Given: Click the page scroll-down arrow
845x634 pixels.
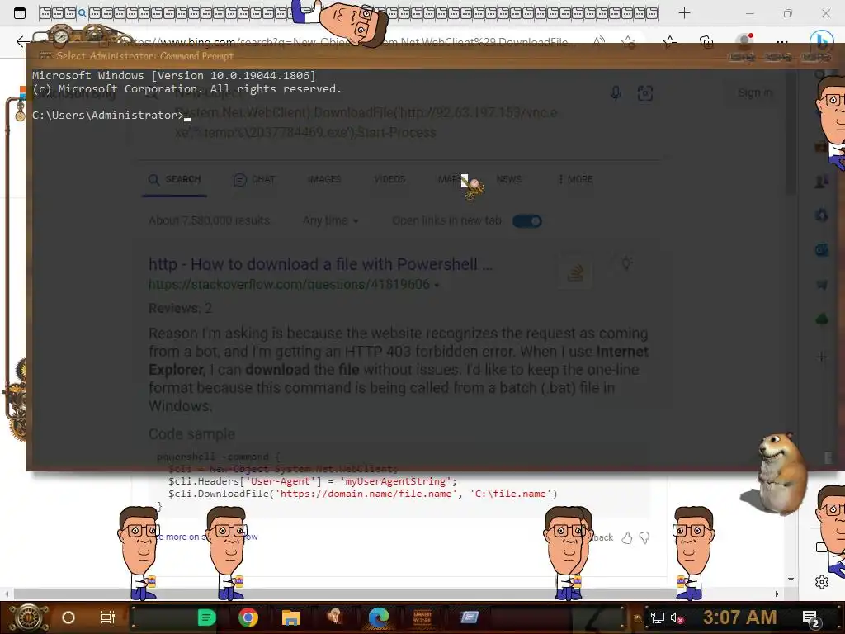Looking at the screenshot, I should (x=791, y=579).
